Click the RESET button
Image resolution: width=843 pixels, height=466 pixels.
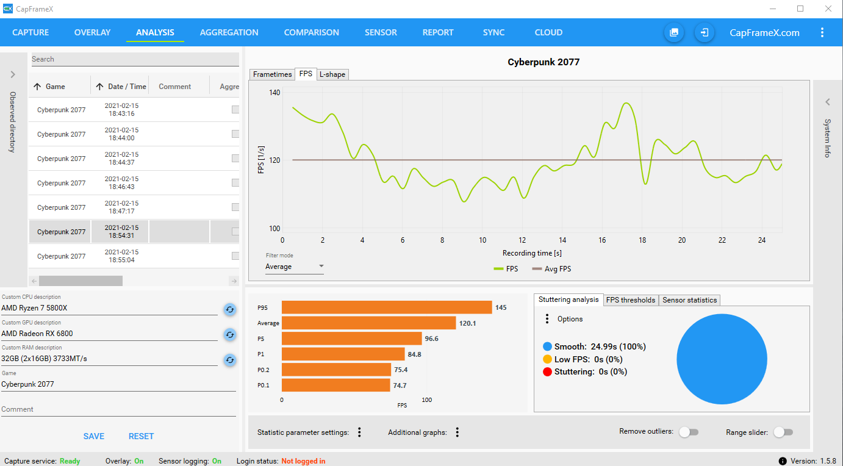pyautogui.click(x=141, y=436)
